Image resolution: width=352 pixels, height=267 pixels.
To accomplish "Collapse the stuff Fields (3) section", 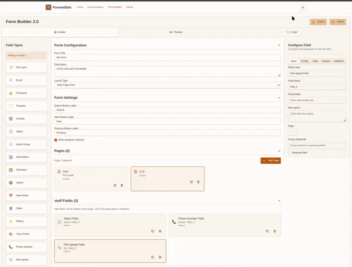I will coord(279,201).
